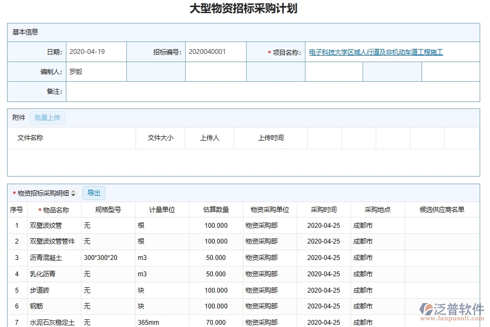Viewport: 490px width, 327px height.
Task: Click the 批量上传 upload button
Action: (47, 118)
